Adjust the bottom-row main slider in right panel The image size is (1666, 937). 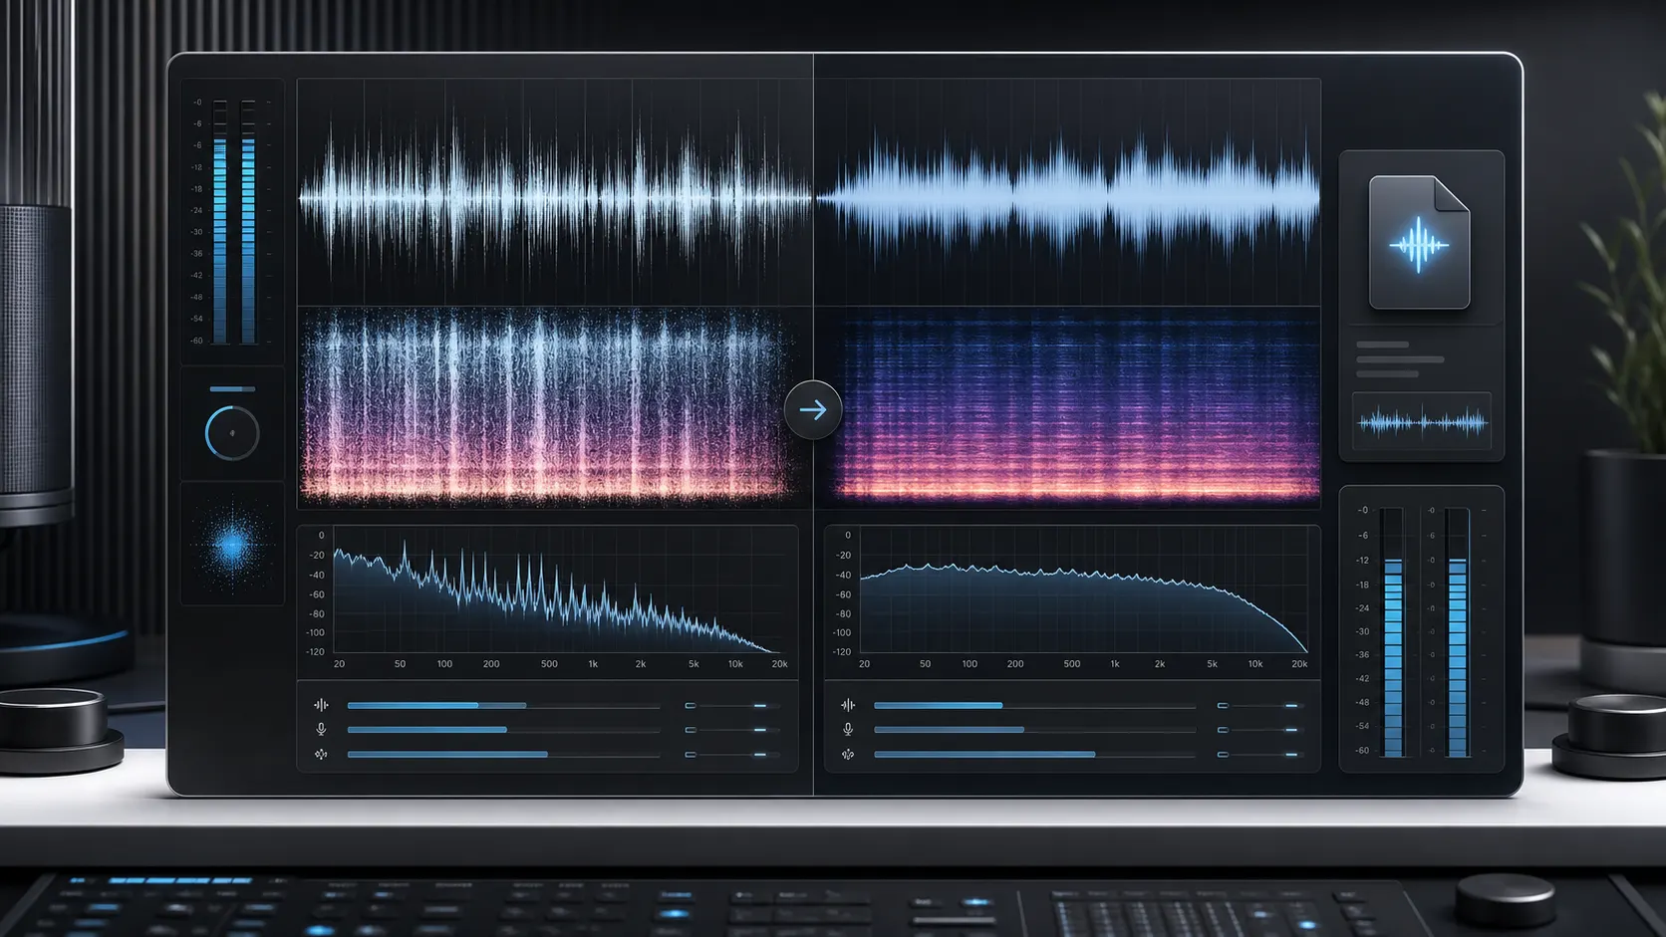1034,755
